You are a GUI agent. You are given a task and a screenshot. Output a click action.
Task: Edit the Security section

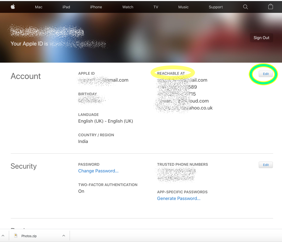(266, 165)
